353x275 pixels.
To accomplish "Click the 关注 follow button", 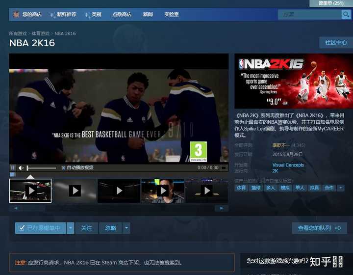I will tap(87, 228).
